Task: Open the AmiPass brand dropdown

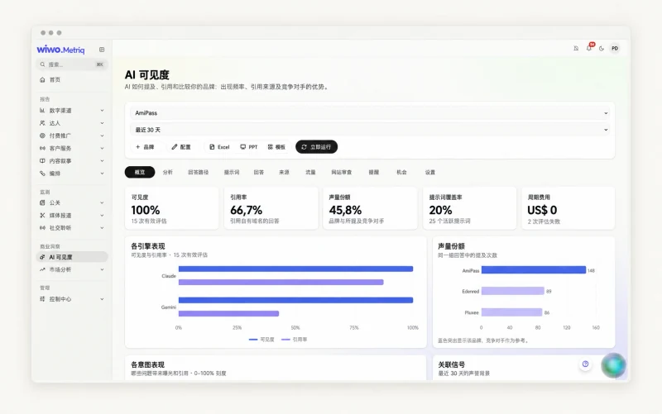Action: [370, 113]
